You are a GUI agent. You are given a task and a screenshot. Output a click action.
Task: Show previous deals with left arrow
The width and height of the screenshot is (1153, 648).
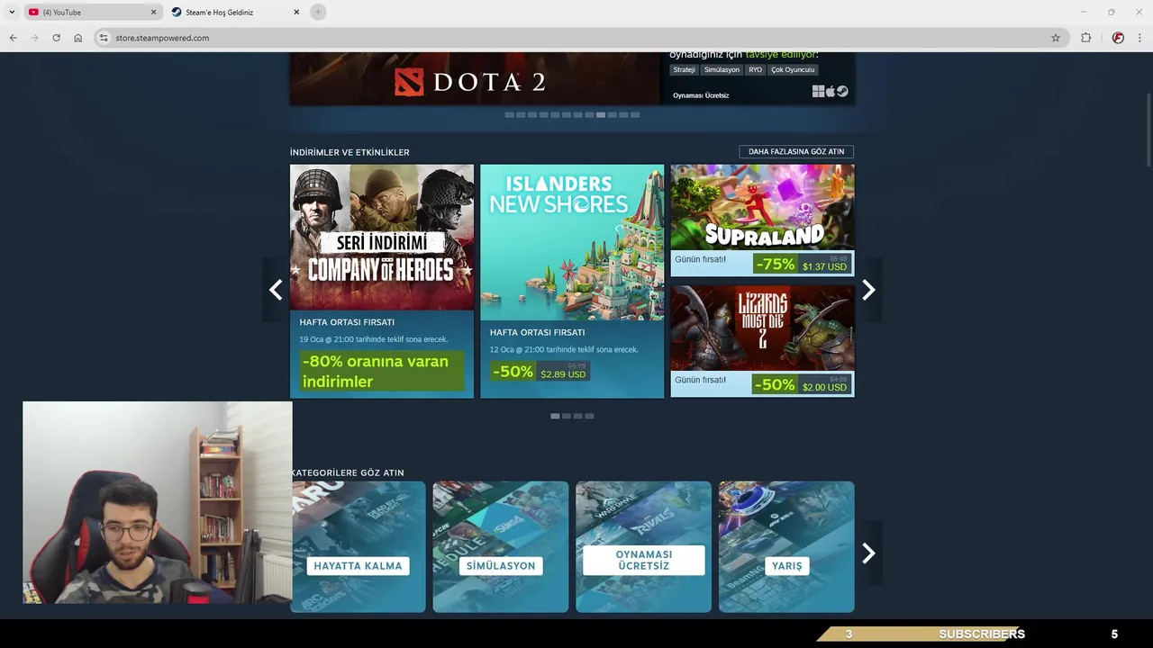(276, 290)
